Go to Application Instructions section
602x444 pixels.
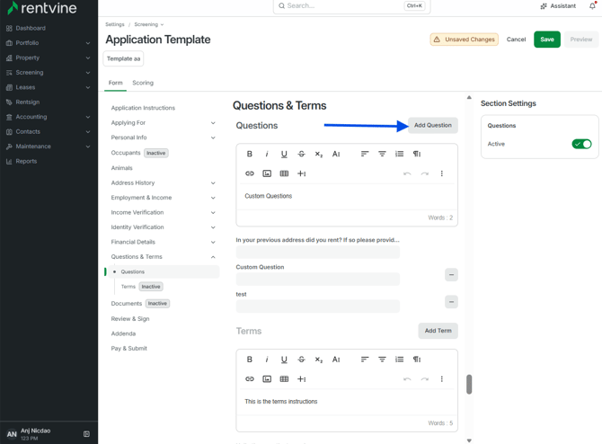point(143,108)
